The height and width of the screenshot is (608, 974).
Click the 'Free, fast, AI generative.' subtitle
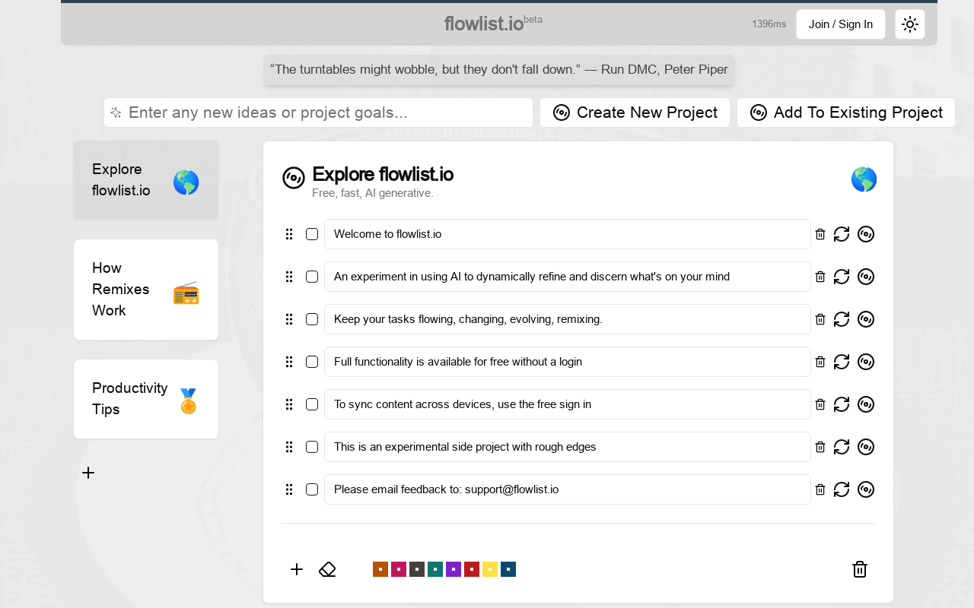tap(373, 193)
